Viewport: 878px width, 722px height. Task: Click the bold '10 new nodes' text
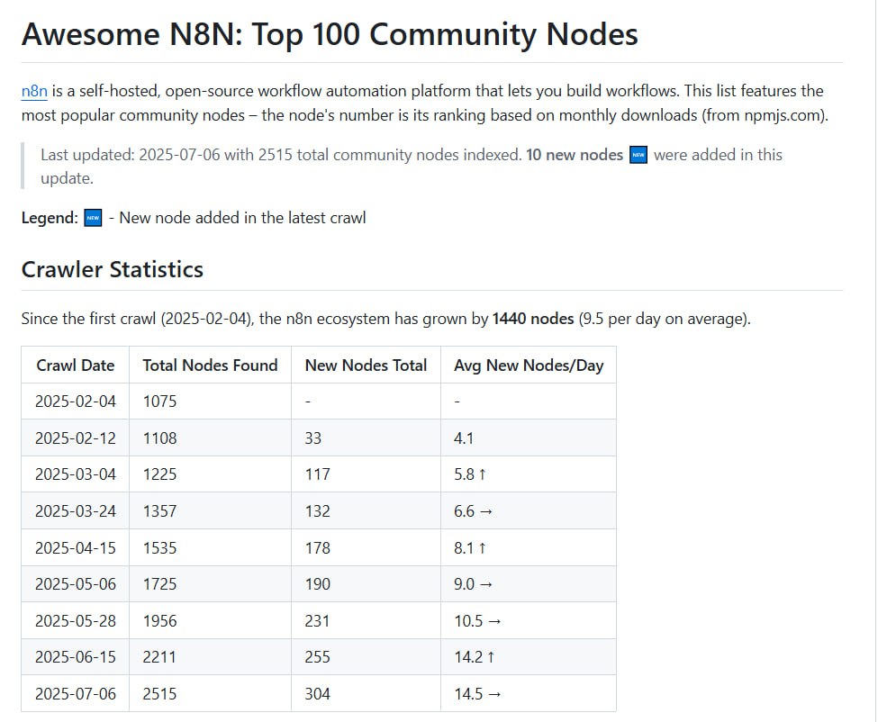tap(575, 155)
